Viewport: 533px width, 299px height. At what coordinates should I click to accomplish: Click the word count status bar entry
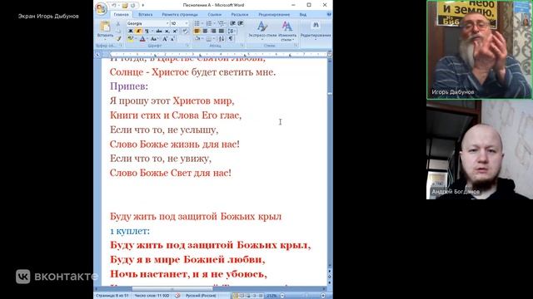152,296
